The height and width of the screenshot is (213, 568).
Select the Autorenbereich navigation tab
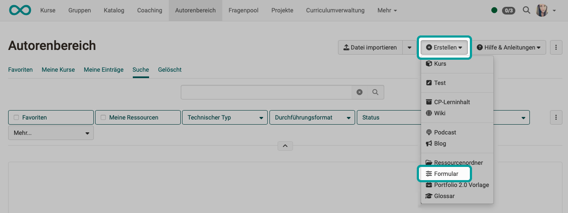[x=195, y=10]
